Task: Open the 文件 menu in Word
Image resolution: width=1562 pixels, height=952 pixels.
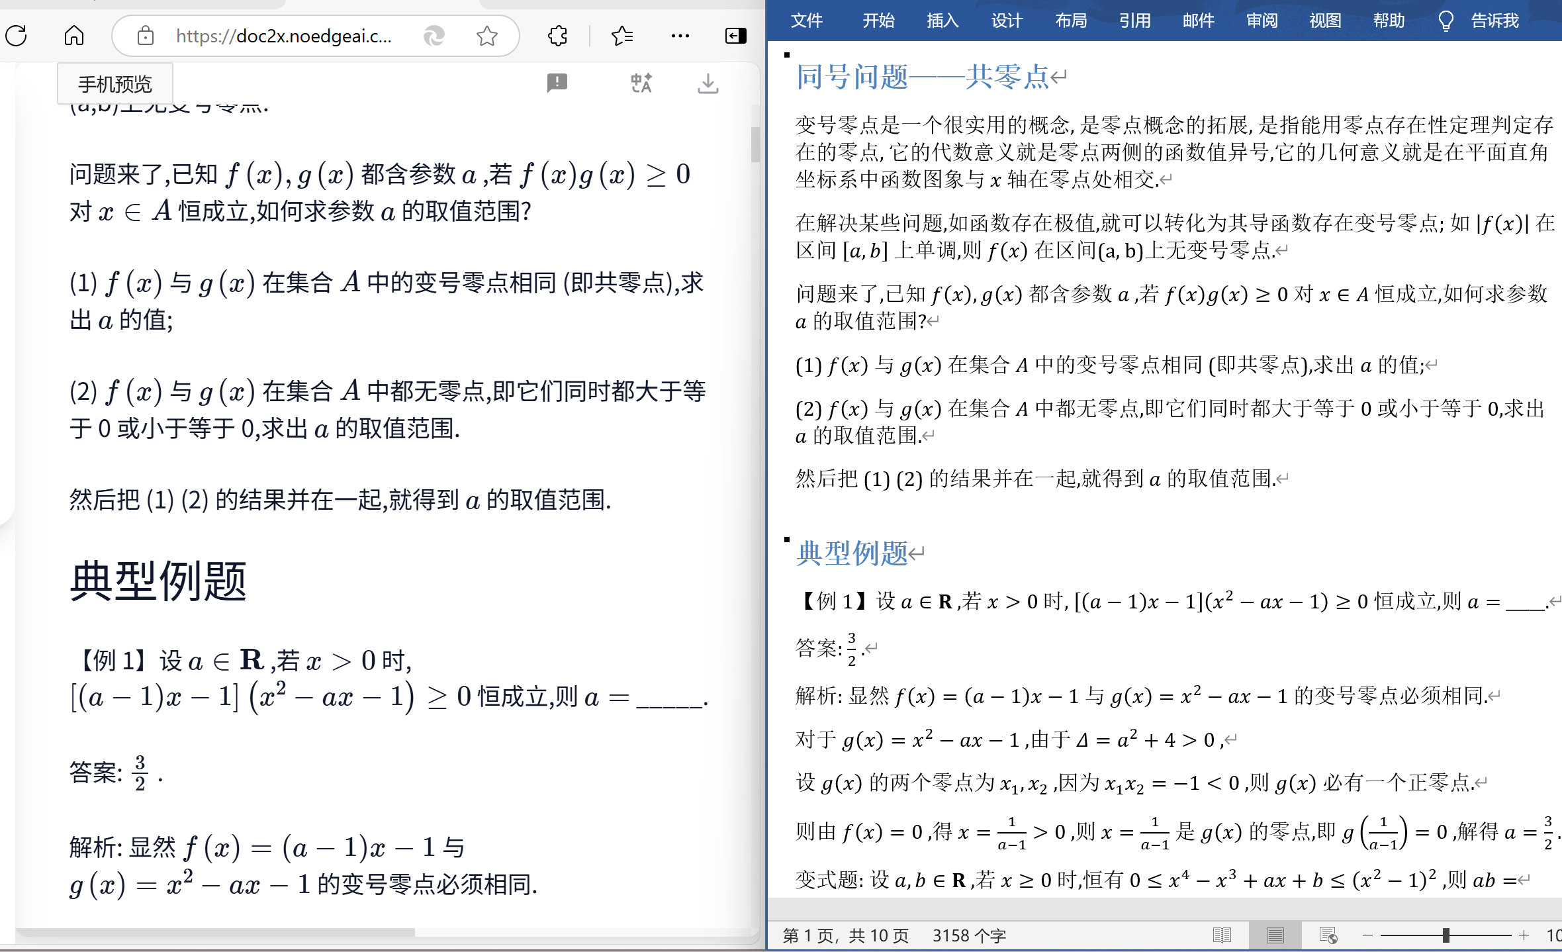Action: pos(807,21)
